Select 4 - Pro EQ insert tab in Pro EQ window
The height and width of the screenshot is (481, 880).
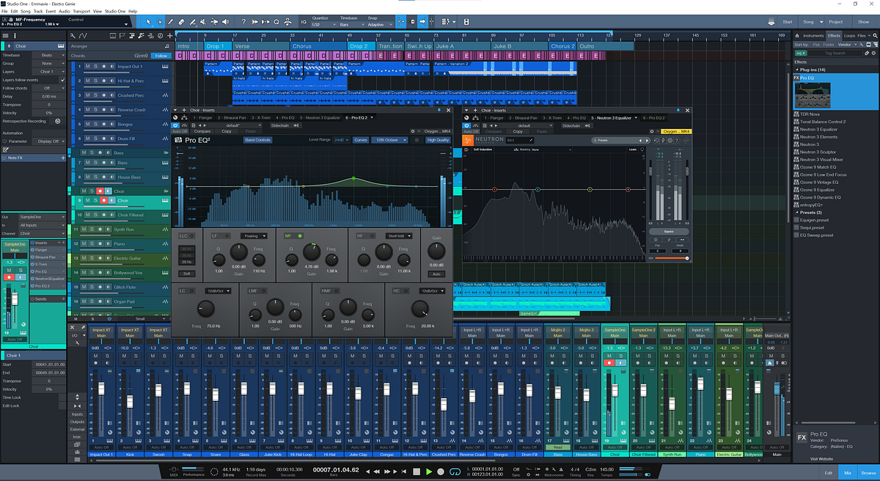coord(285,117)
